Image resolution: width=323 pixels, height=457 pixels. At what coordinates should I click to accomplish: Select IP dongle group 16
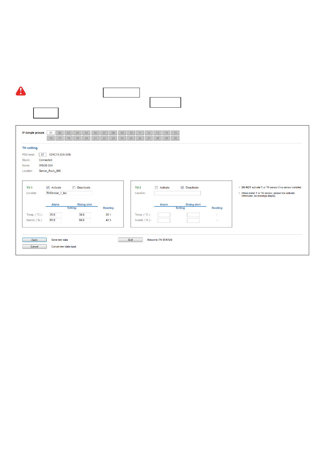[51, 138]
